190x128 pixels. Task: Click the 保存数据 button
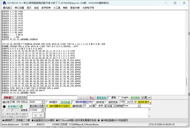pos(65,102)
